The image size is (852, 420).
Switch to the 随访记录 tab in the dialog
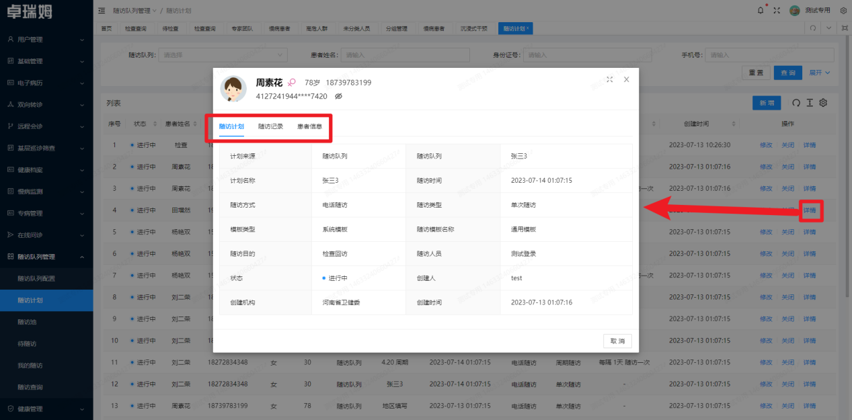pyautogui.click(x=271, y=125)
